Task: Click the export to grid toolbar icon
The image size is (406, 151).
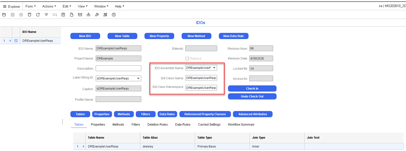Action: tap(88, 15)
